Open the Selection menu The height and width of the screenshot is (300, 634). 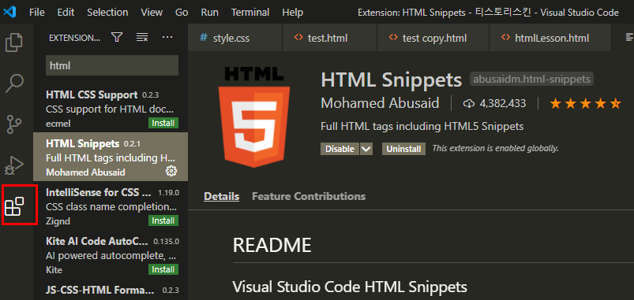pyautogui.click(x=107, y=12)
